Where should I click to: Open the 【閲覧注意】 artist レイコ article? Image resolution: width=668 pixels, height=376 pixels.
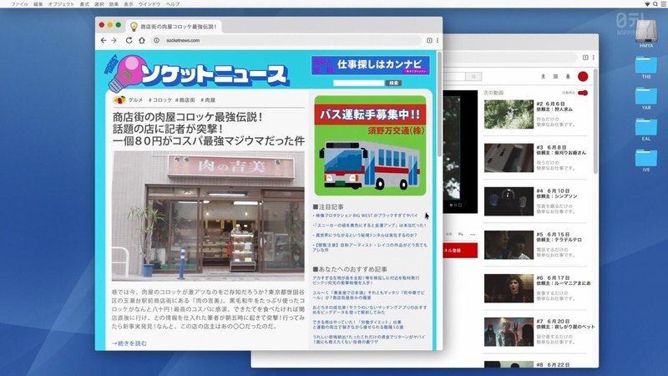click(369, 247)
